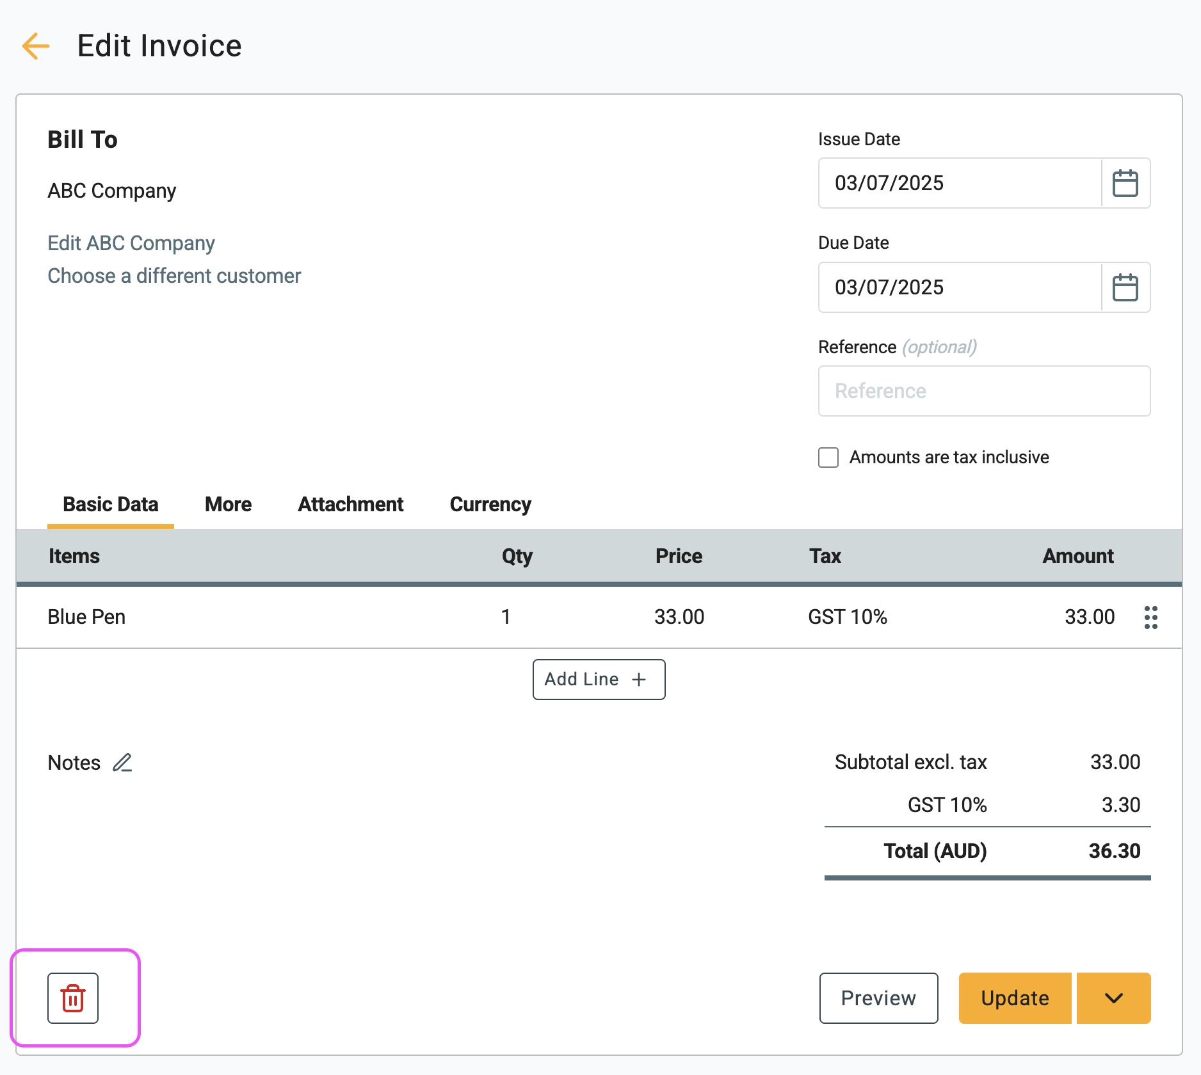Screen dimensions: 1201x1075
Task: Click the Tax column header
Action: point(825,556)
